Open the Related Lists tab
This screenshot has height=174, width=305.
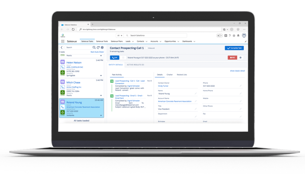pyautogui.click(x=182, y=75)
